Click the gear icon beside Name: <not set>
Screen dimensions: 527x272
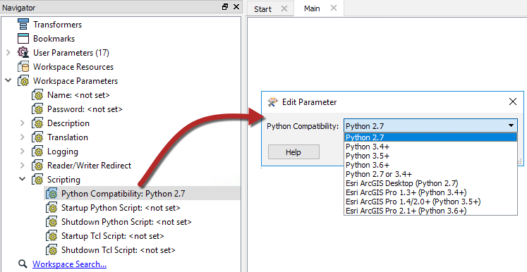tap(37, 95)
